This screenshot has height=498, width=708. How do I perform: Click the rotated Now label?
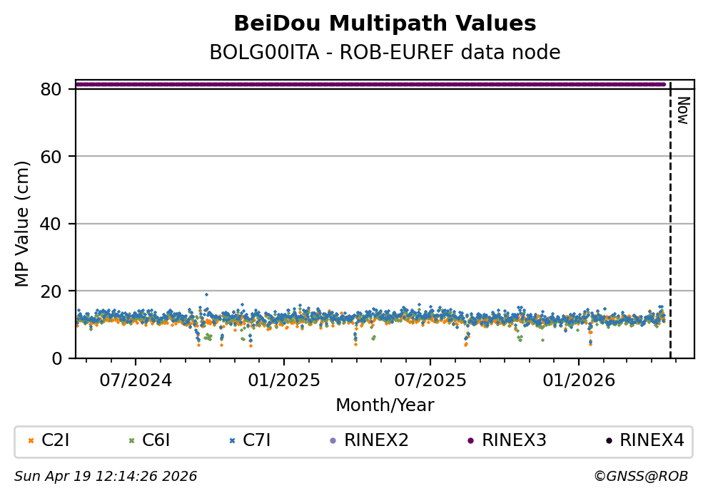[682, 111]
